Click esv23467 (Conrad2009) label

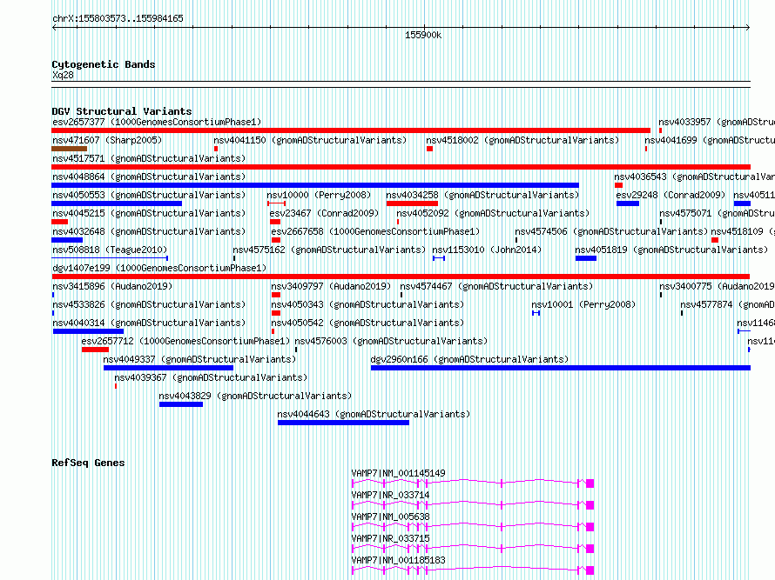[x=324, y=213]
